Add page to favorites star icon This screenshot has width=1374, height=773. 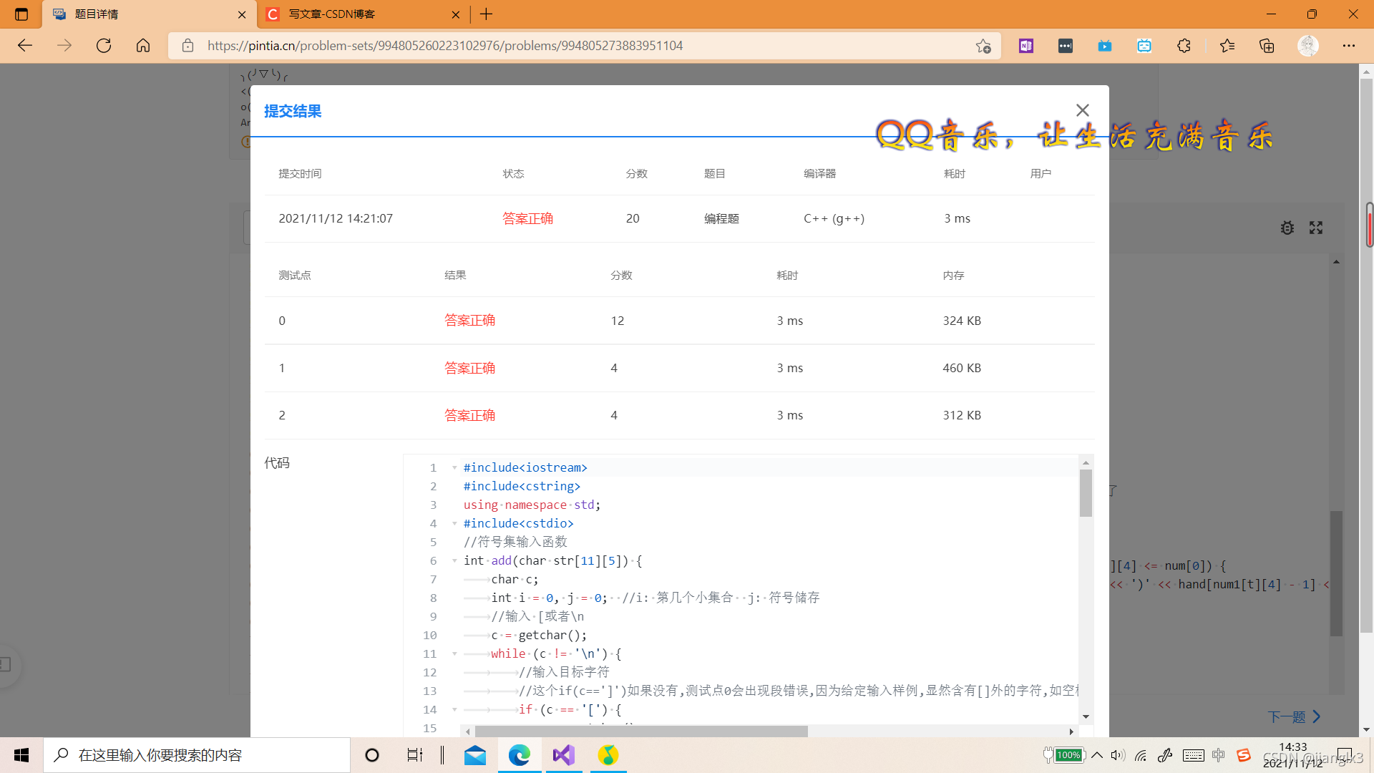click(x=983, y=46)
